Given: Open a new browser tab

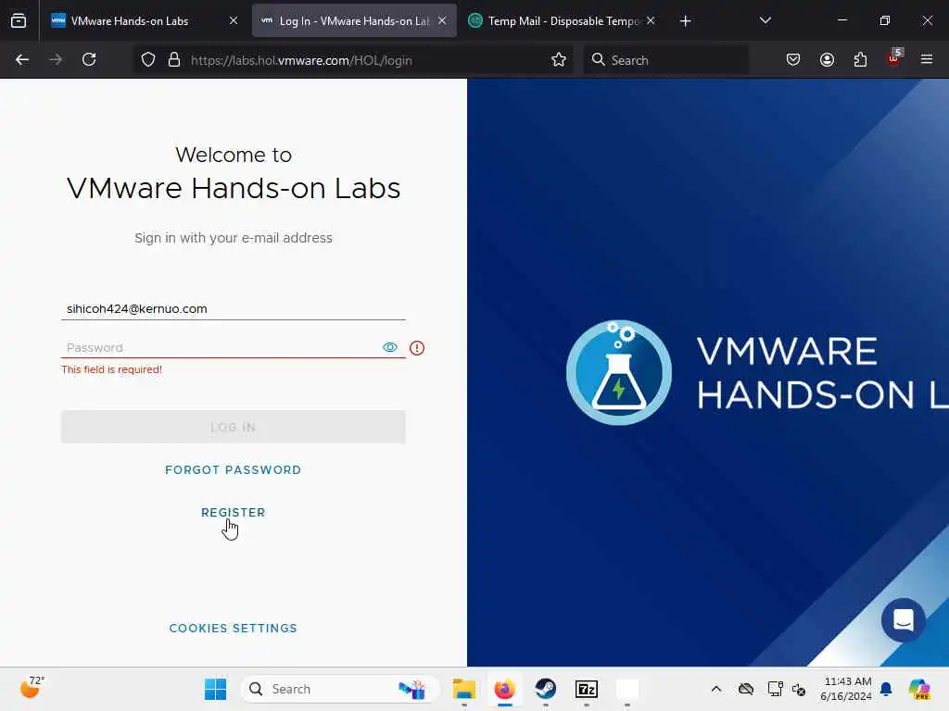Looking at the screenshot, I should click(685, 21).
